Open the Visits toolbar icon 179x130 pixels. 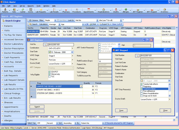click(14, 10)
